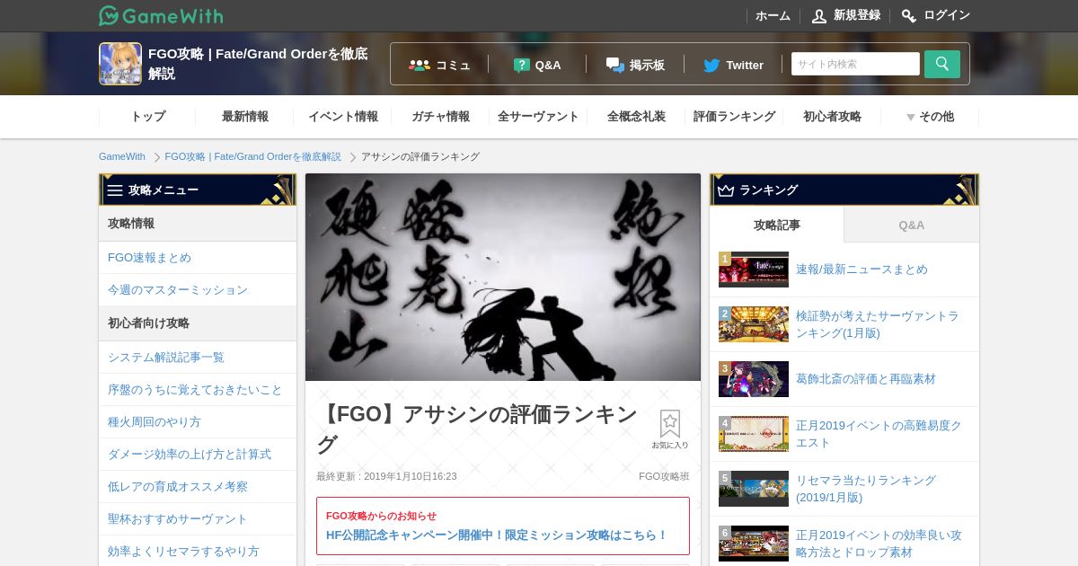The width and height of the screenshot is (1078, 566).
Task: Click rank 3 葛飾北斎 thumbnail
Action: (754, 379)
